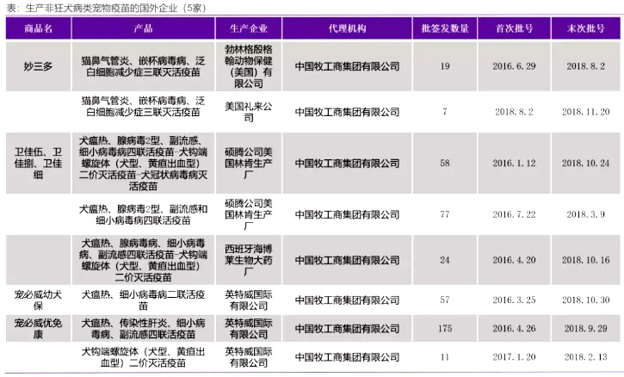Select product cell in 西班牙海博莱 row
The width and height of the screenshot is (624, 377).
tap(143, 260)
